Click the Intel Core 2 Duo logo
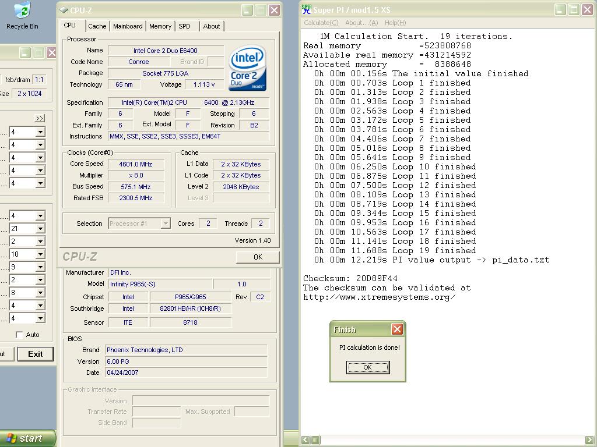597x447 pixels. [x=247, y=68]
